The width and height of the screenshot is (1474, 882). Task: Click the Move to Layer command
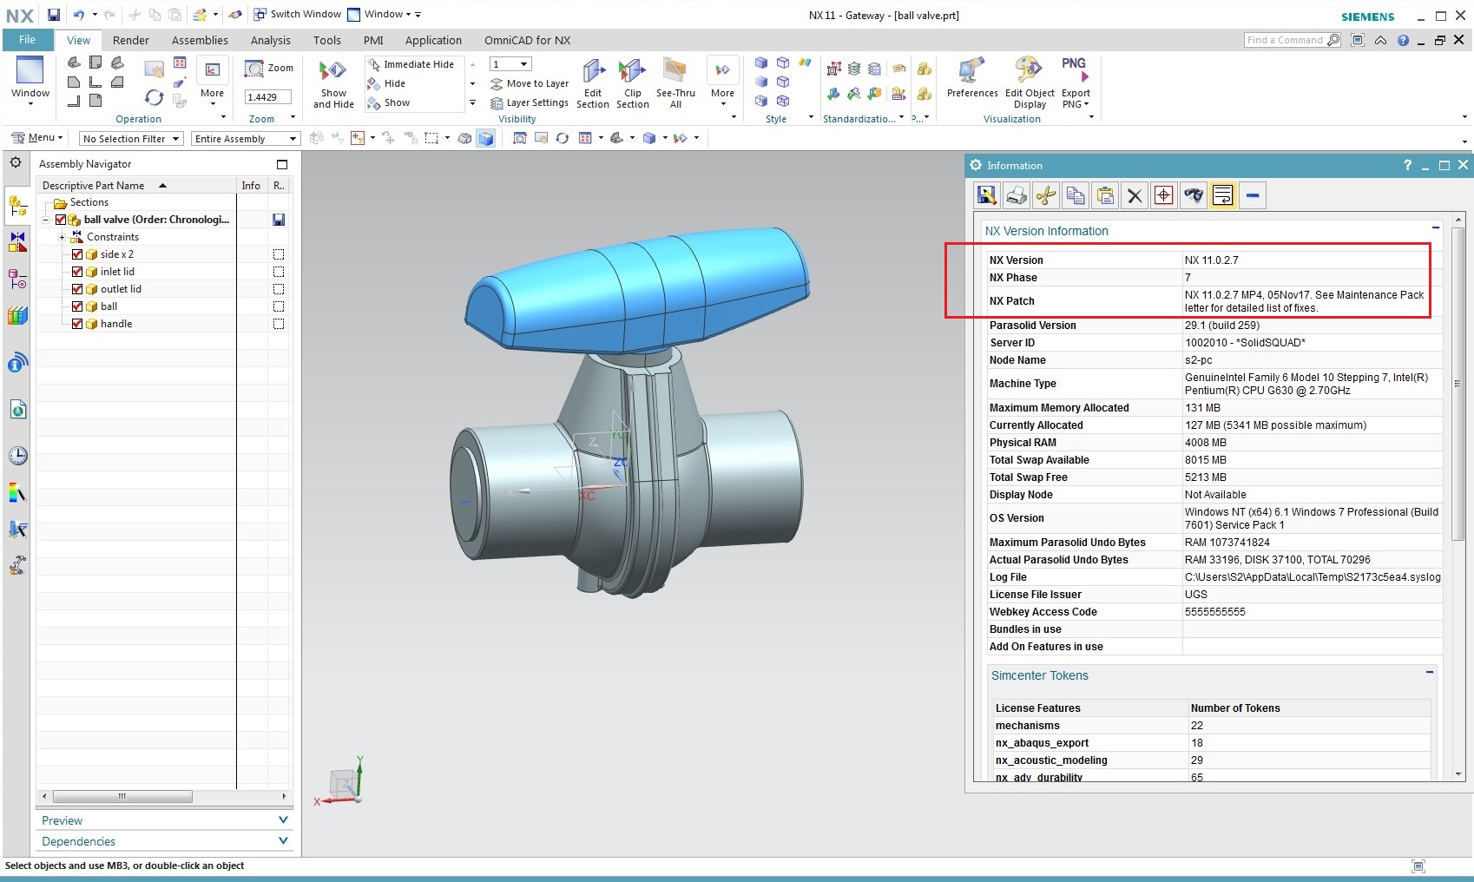point(530,83)
